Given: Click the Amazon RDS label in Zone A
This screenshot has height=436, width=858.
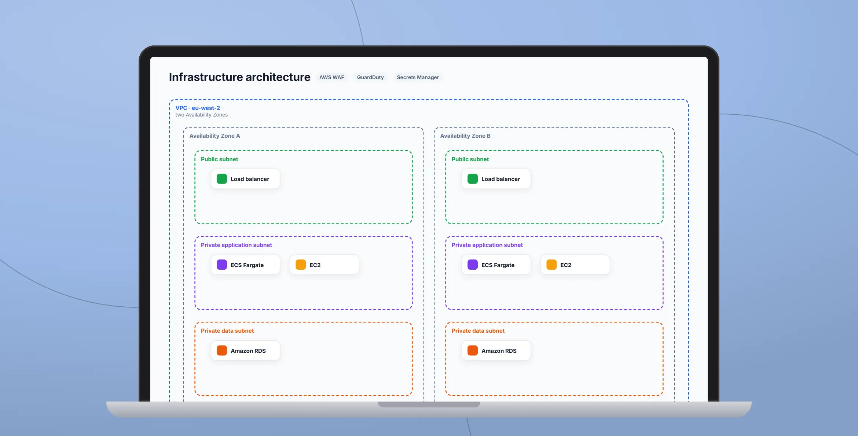Looking at the screenshot, I should tap(248, 351).
